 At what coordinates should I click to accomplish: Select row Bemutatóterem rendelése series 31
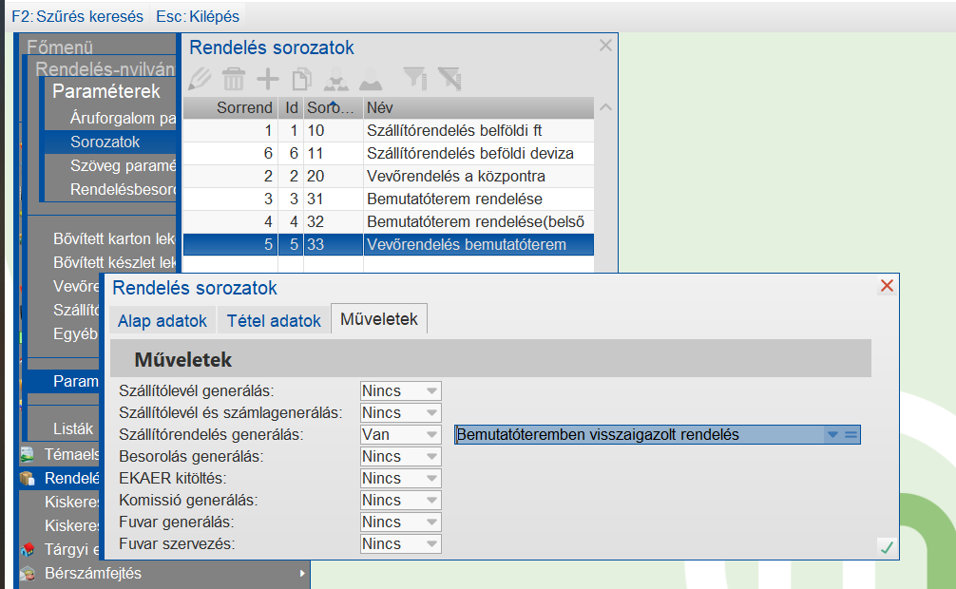[x=389, y=199]
